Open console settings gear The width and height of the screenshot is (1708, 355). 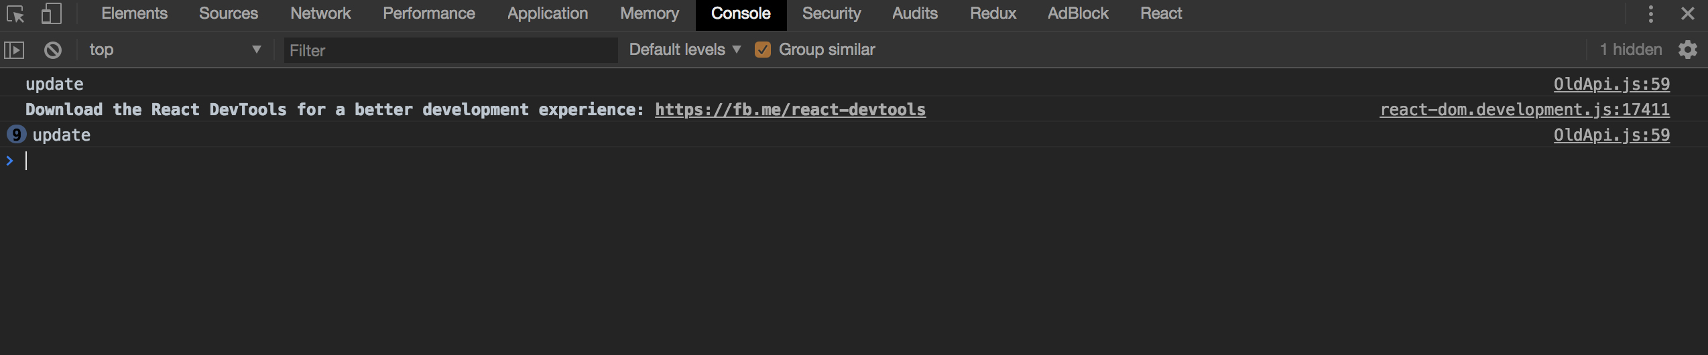pos(1687,50)
